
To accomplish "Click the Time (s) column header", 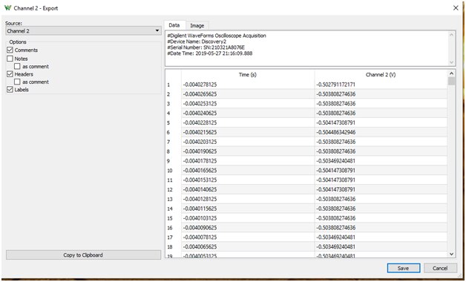I will pos(248,75).
